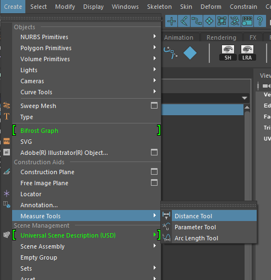Screen dimensions: 271x280
Task: Toggle the SH eye visibility button
Action: [228, 53]
